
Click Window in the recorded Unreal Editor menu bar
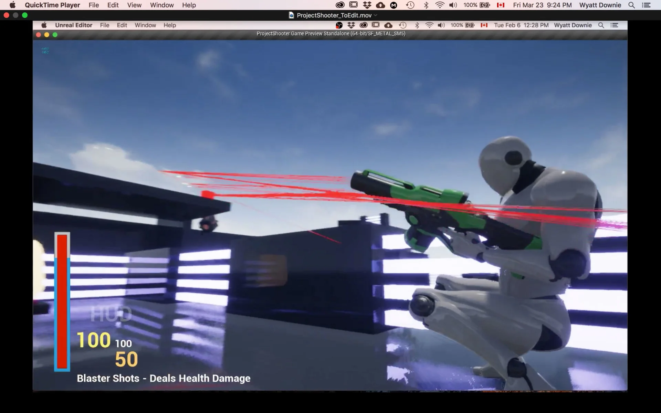click(x=145, y=25)
